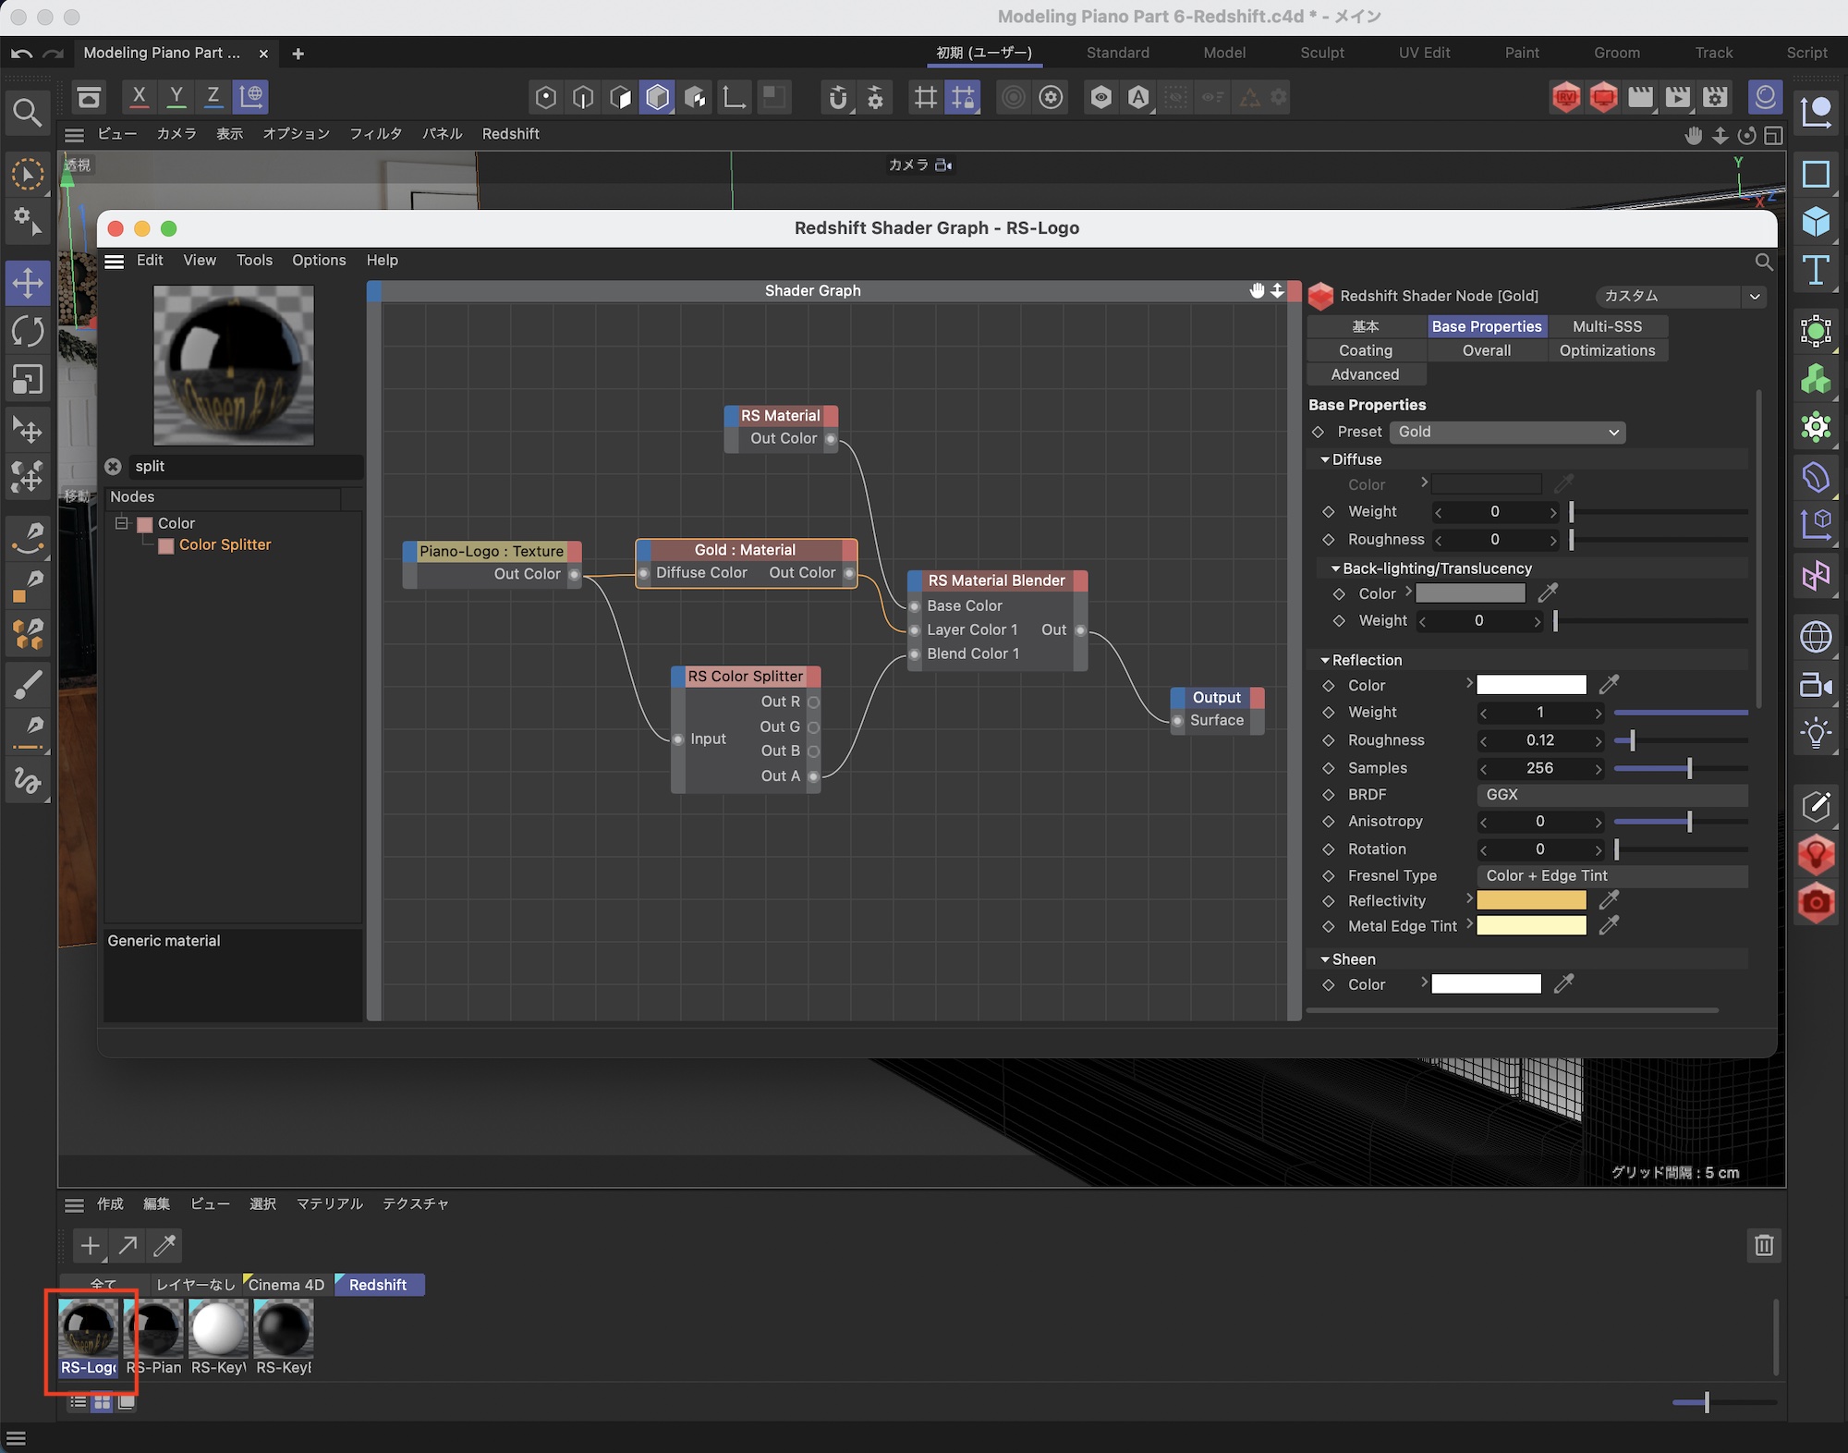Toggle the Y axis lock
The height and width of the screenshot is (1453, 1848).
click(x=176, y=96)
